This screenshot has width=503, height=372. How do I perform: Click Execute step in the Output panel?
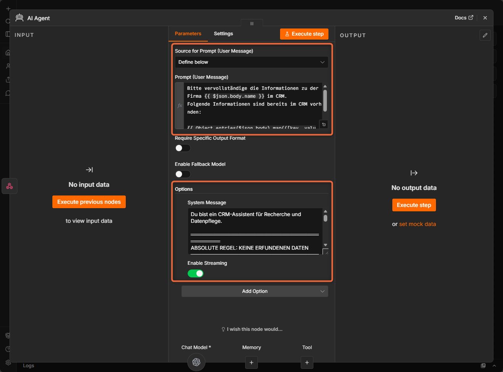[414, 205]
